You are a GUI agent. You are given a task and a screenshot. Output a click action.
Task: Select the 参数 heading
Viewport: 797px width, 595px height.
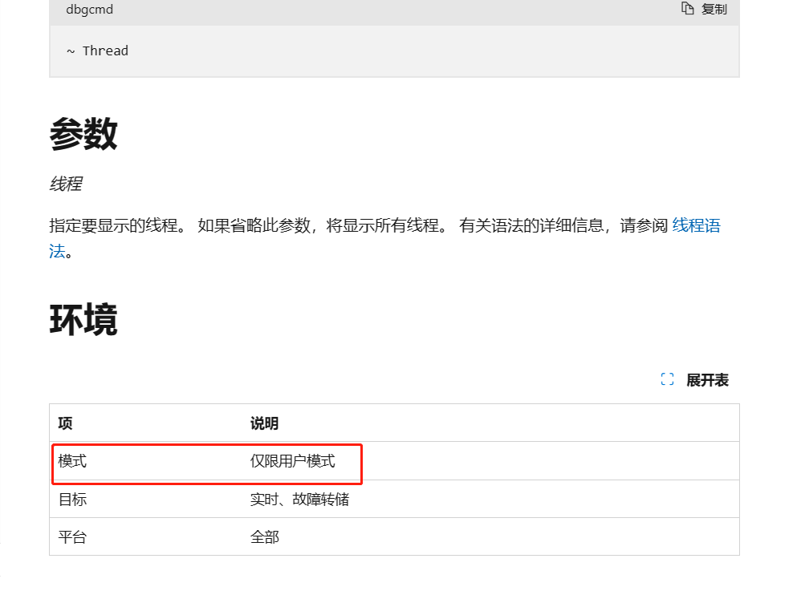[83, 133]
